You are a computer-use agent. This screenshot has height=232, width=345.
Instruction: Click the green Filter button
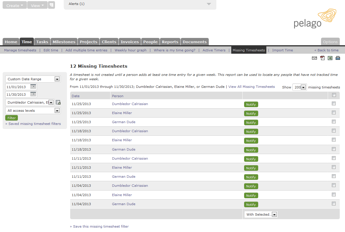[11, 118]
